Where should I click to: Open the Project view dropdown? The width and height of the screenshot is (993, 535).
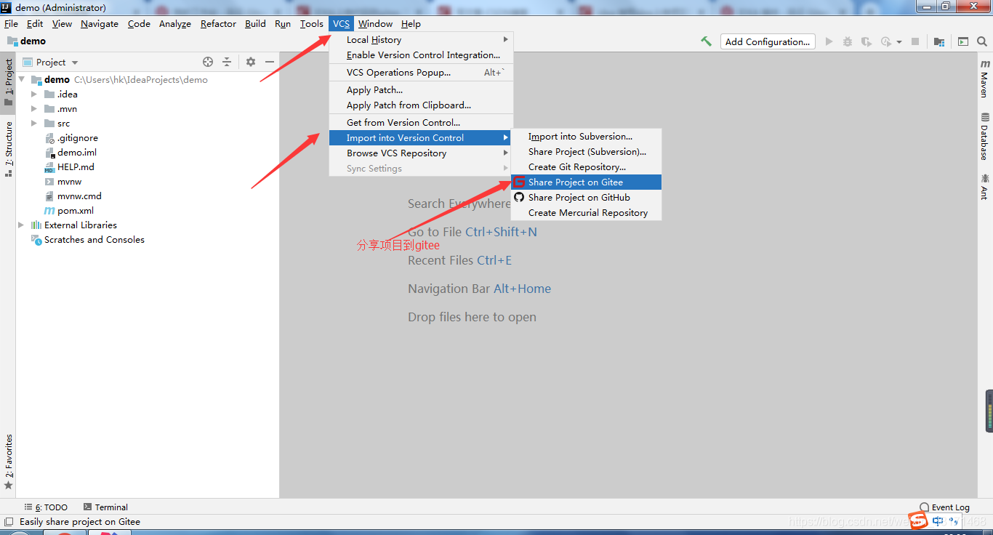(x=75, y=63)
